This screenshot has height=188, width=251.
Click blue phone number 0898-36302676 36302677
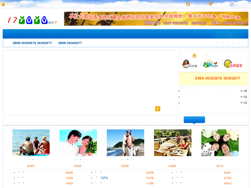32,43
